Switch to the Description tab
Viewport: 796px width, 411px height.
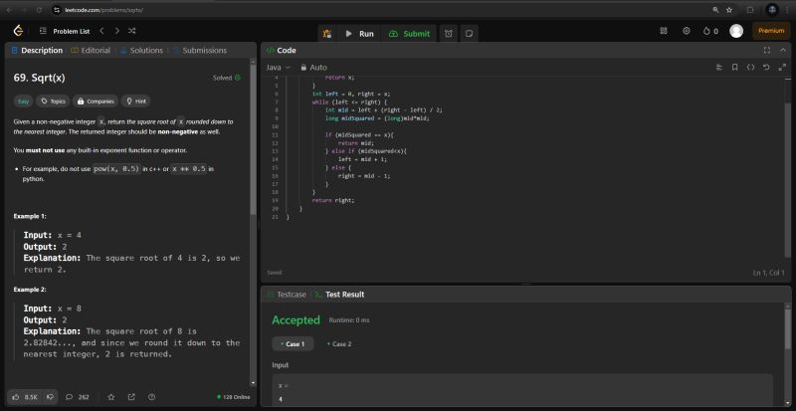click(x=37, y=51)
